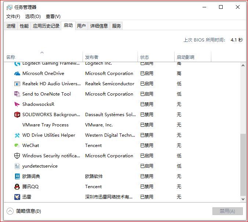Image resolution: width=248 pixels, height=222 pixels.
Task: Click the vertical scrollbar thumb
Action: click(x=243, y=165)
